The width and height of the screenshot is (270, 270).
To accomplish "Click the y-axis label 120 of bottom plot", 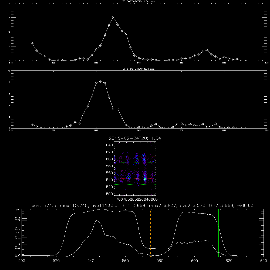I will click(x=18, y=210).
